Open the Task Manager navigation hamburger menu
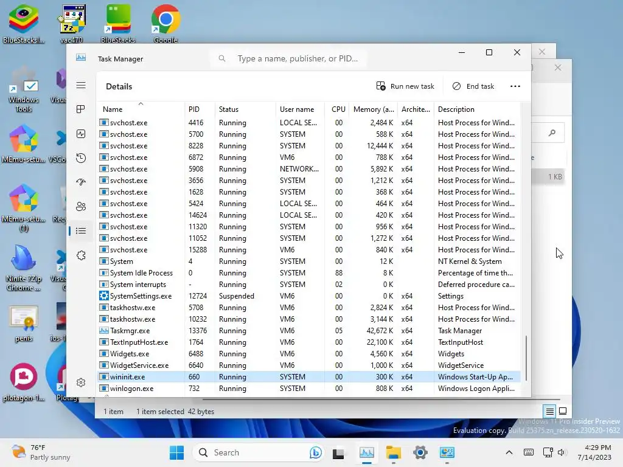The width and height of the screenshot is (623, 467). click(81, 85)
